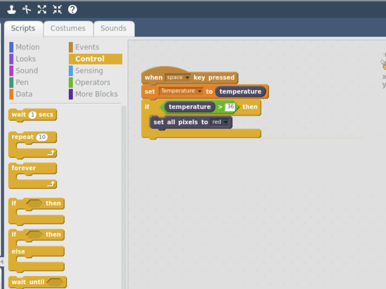The image size is (386, 289).
Task: Click the 1 value in wait block
Action: (x=32, y=115)
